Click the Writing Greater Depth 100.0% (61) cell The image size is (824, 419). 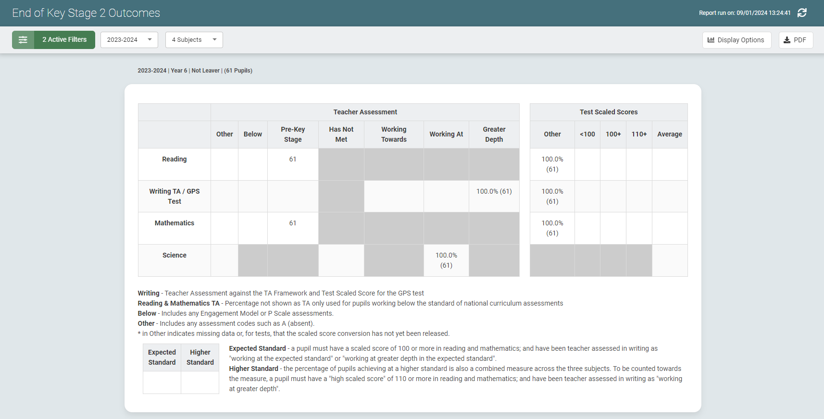[x=494, y=191]
